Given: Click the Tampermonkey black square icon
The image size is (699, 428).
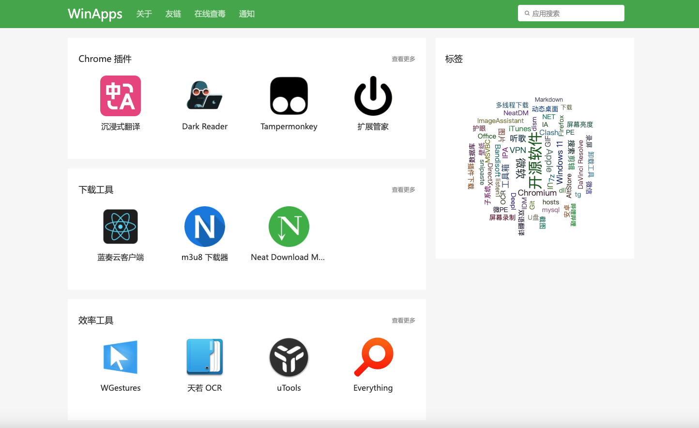Looking at the screenshot, I should point(289,96).
